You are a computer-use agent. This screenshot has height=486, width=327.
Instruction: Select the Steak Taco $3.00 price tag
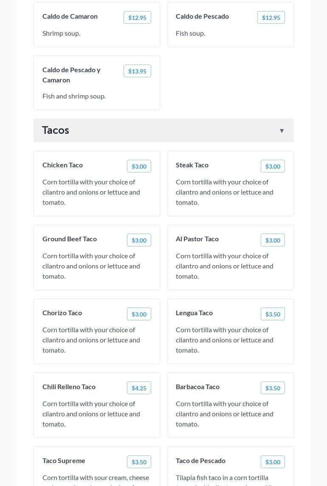tap(273, 166)
